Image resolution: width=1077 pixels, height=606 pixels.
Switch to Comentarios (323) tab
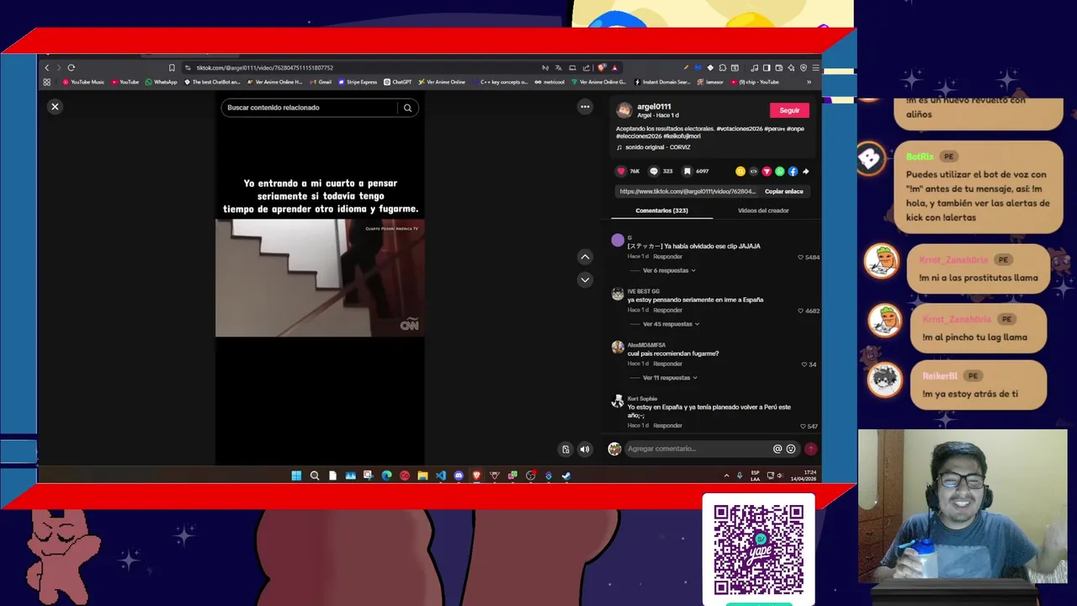click(661, 210)
